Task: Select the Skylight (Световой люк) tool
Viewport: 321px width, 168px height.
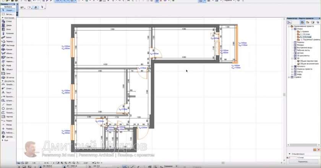Action: [x=8, y=58]
